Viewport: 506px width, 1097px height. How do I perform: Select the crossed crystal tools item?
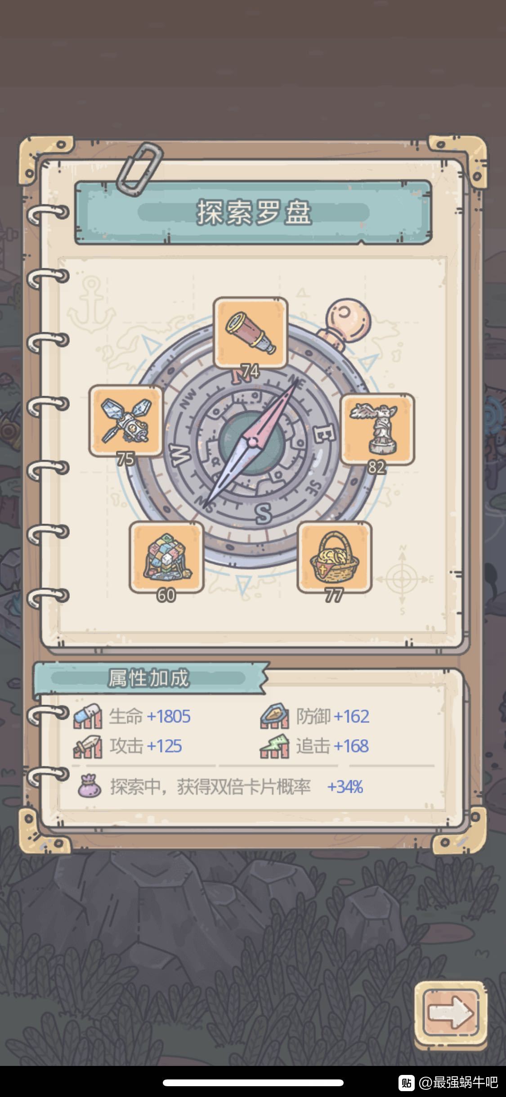point(126,421)
